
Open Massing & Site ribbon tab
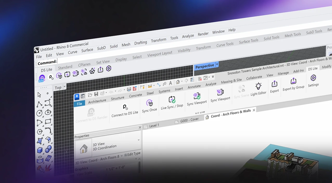click(x=231, y=81)
